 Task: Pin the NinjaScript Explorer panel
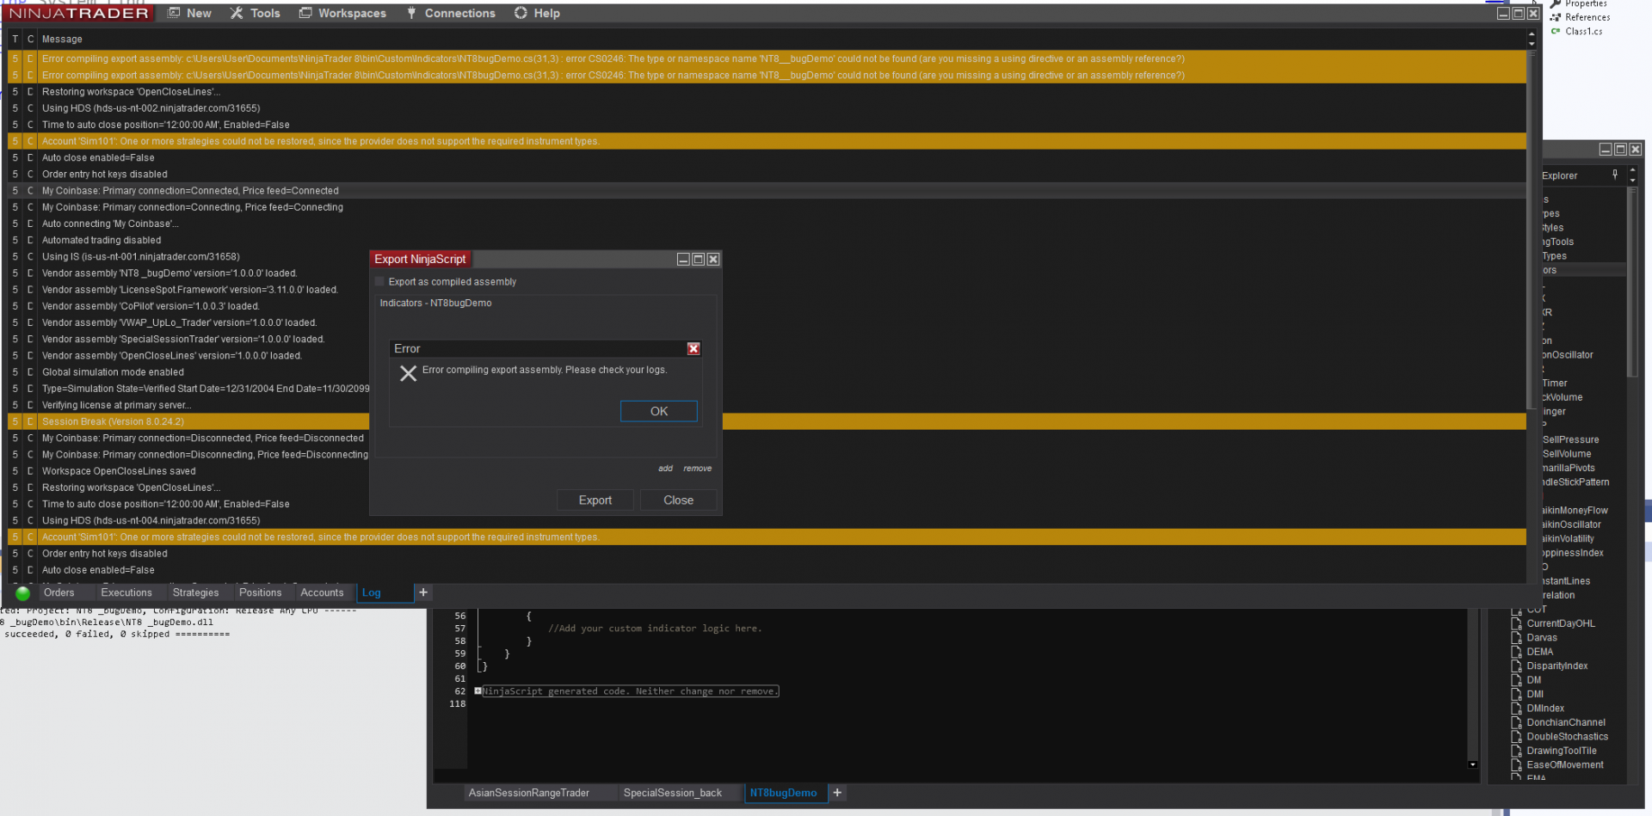click(x=1615, y=175)
